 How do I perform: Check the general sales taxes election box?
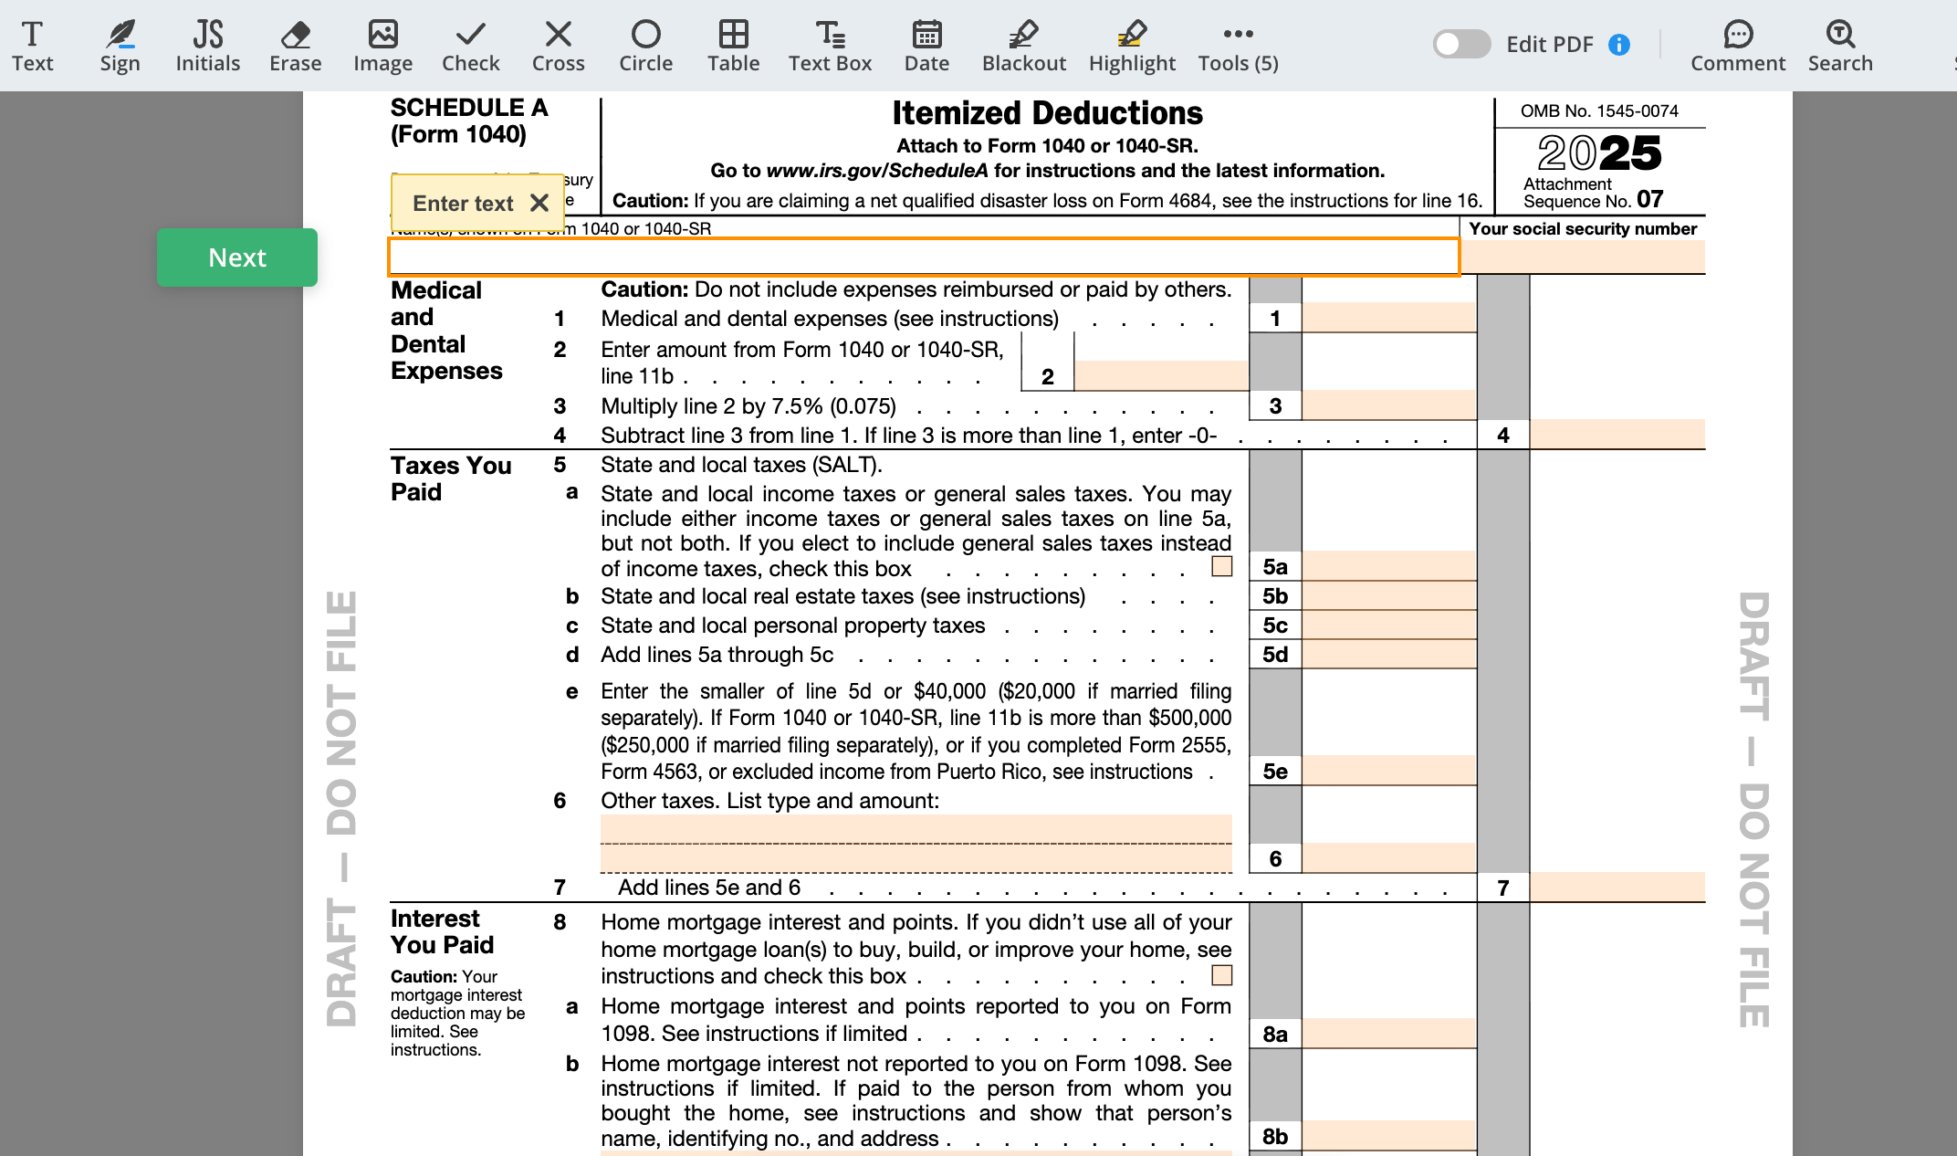pyautogui.click(x=1222, y=566)
